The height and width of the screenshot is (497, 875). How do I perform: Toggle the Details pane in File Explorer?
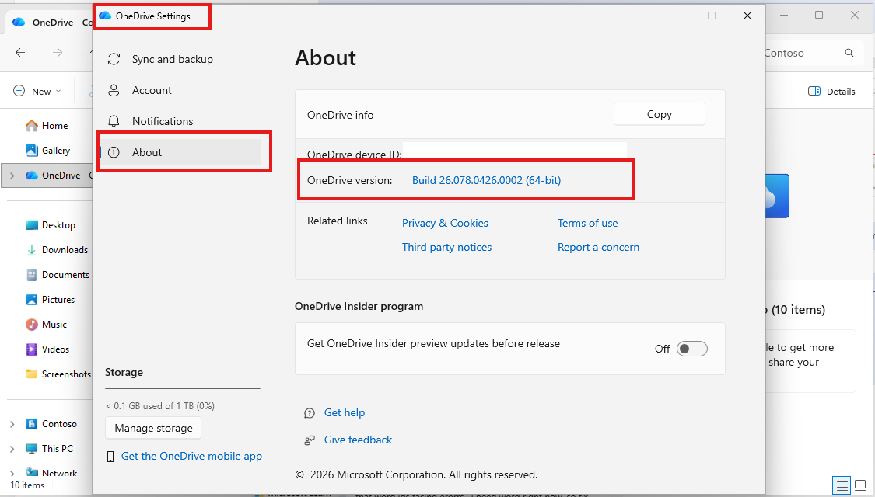pyautogui.click(x=831, y=92)
